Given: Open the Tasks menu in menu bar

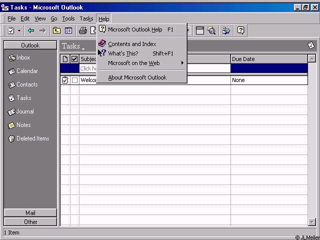Looking at the screenshot, I should click(x=86, y=19).
